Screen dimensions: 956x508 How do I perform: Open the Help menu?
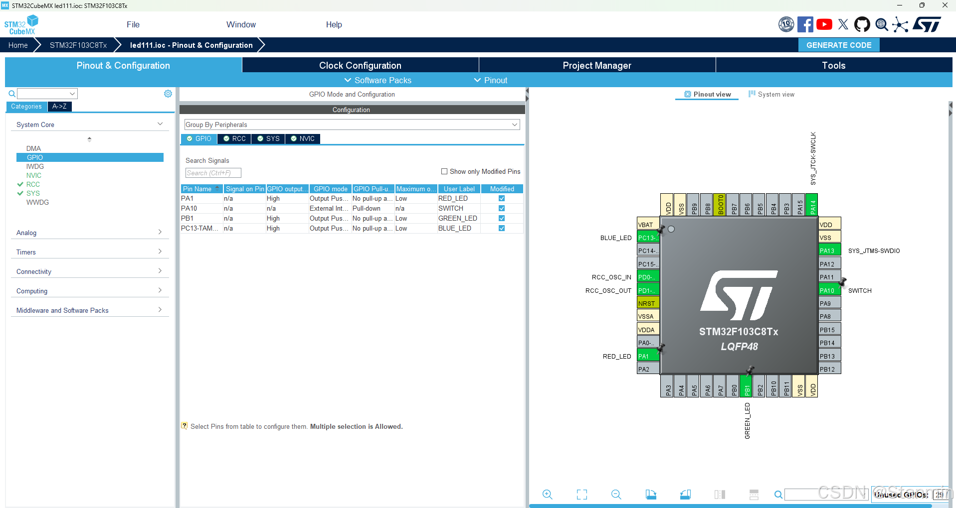334,24
